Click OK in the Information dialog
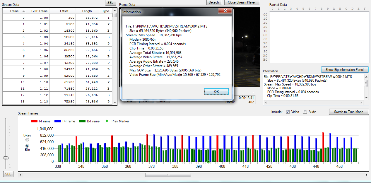Image resolution: width=371 pixels, height=183 pixels. pyautogui.click(x=216, y=92)
